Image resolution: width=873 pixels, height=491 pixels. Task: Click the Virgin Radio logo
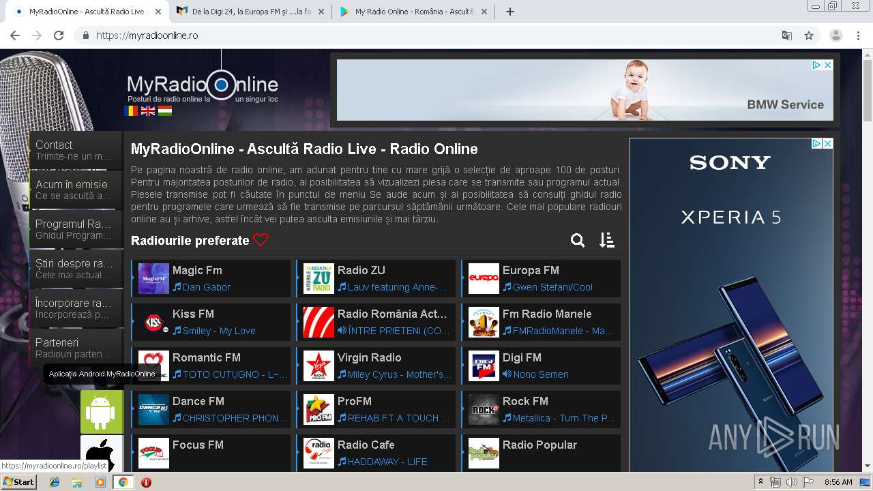point(319,366)
